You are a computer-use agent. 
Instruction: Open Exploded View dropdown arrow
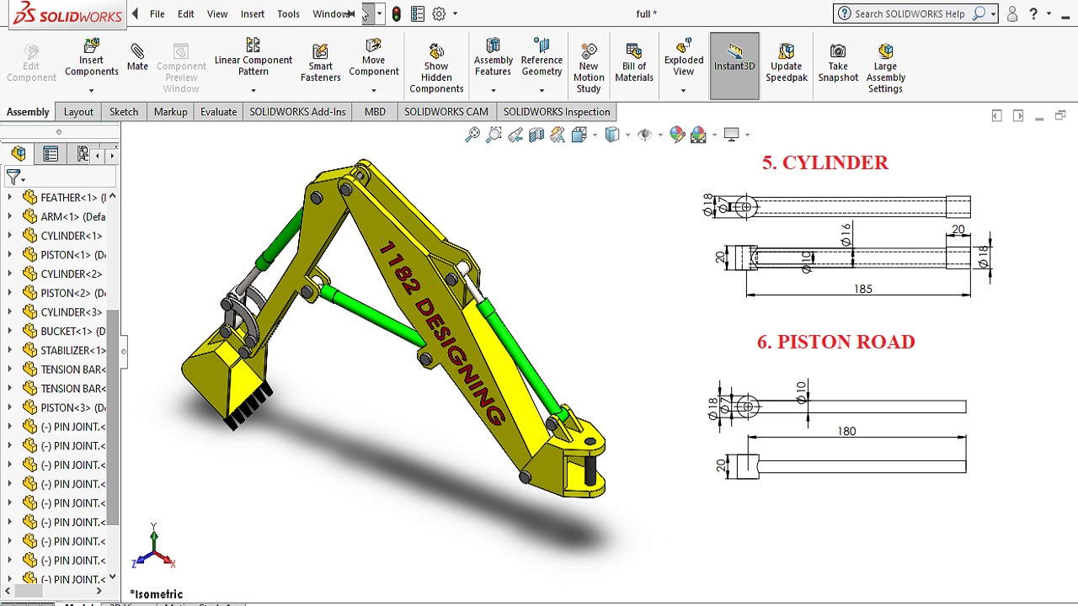click(684, 89)
